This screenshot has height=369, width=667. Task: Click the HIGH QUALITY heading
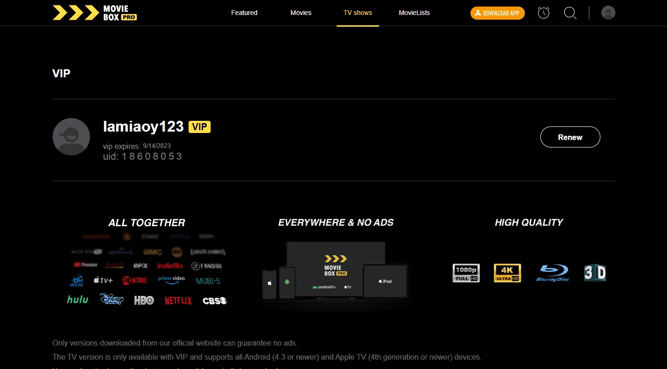529,222
